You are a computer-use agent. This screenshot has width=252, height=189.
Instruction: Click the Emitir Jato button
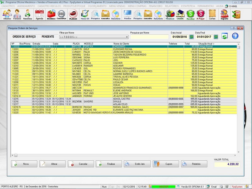click(x=137, y=164)
